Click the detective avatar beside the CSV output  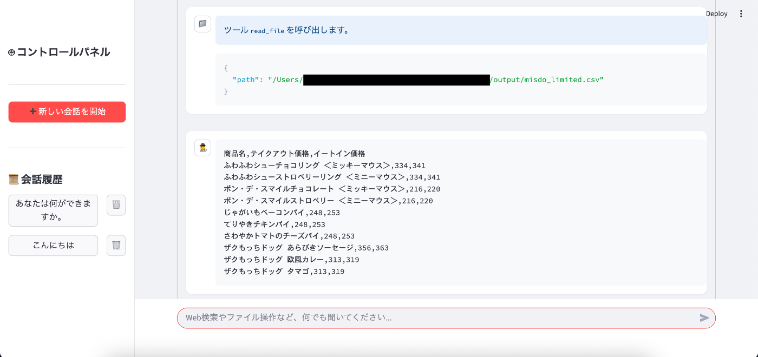[202, 147]
